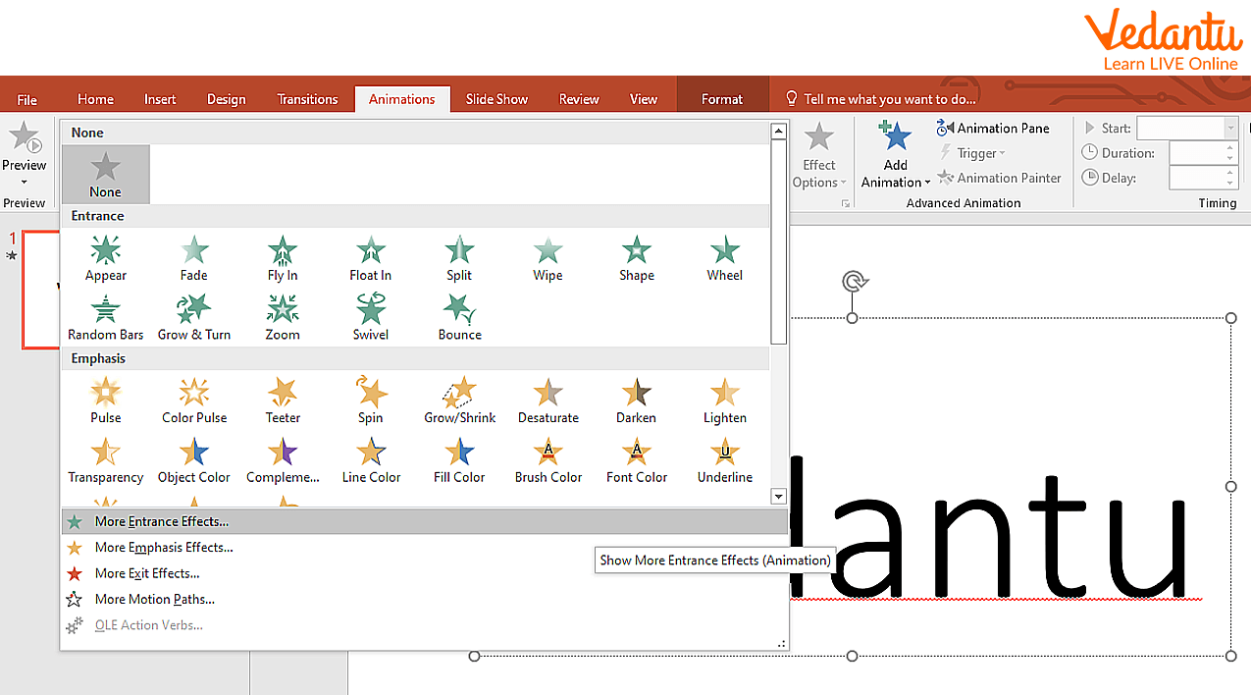This screenshot has height=695, width=1251.
Task: Choose the Font Color emphasis effect
Action: coord(636,459)
